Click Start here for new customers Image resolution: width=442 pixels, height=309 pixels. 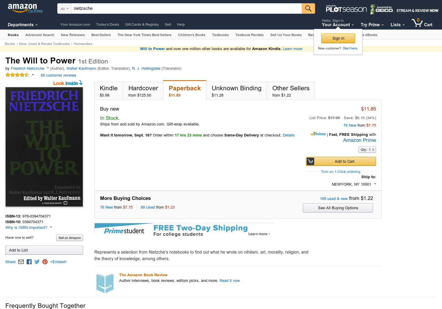pyautogui.click(x=350, y=48)
